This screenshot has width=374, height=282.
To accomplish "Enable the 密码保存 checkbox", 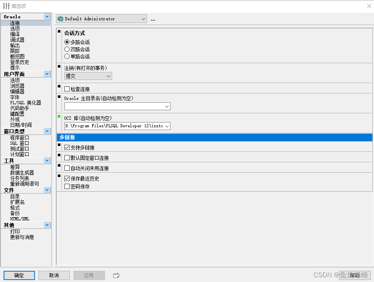I will click(x=67, y=186).
